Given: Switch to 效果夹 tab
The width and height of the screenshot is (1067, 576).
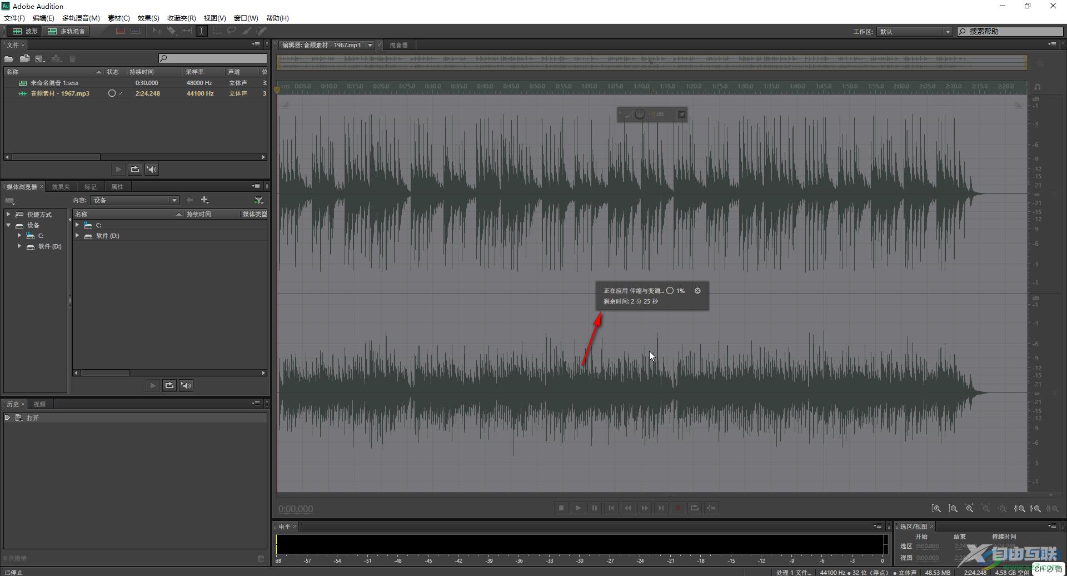Looking at the screenshot, I should pyautogui.click(x=61, y=187).
